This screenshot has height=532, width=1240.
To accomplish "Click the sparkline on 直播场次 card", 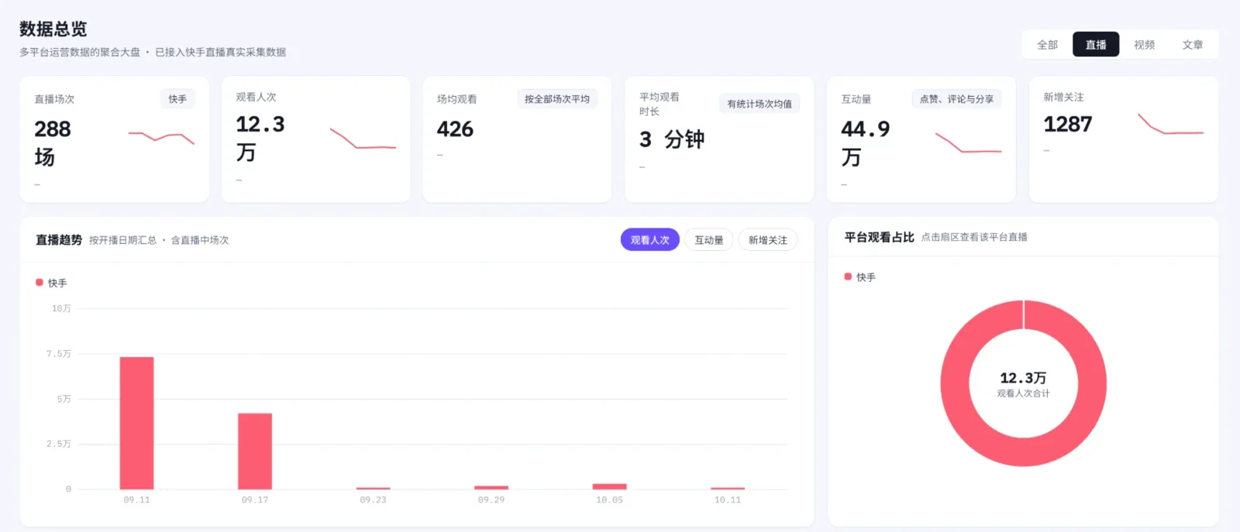I will coord(161,138).
